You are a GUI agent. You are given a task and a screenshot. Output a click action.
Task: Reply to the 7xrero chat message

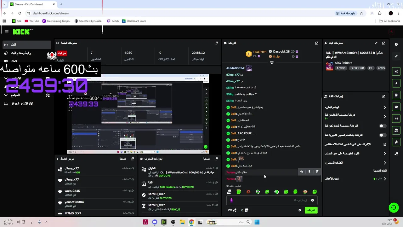tap(302, 172)
